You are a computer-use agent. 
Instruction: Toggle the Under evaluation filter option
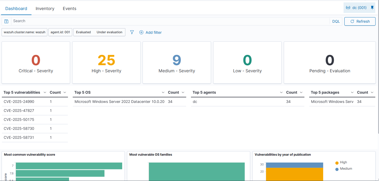coord(109,32)
